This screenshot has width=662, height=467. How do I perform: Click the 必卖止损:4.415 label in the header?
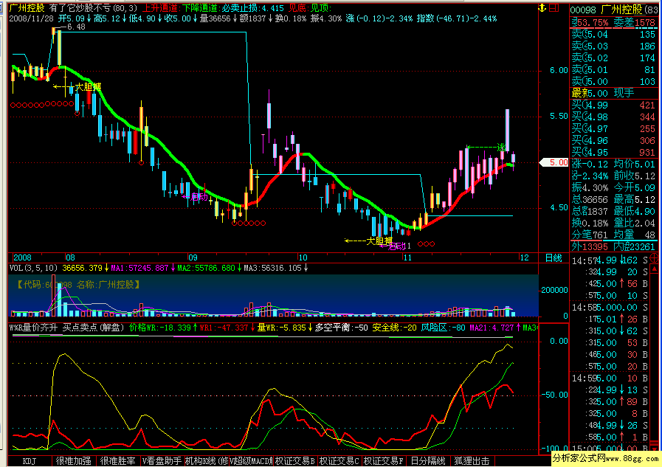tap(252, 7)
